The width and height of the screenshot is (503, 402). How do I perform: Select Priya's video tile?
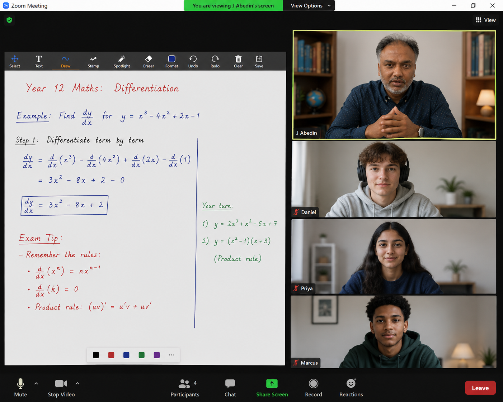pos(394,257)
